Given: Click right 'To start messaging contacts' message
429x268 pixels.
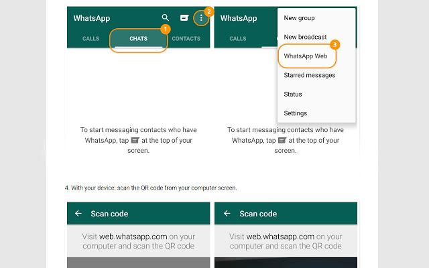Looking at the screenshot, I should tap(286, 140).
